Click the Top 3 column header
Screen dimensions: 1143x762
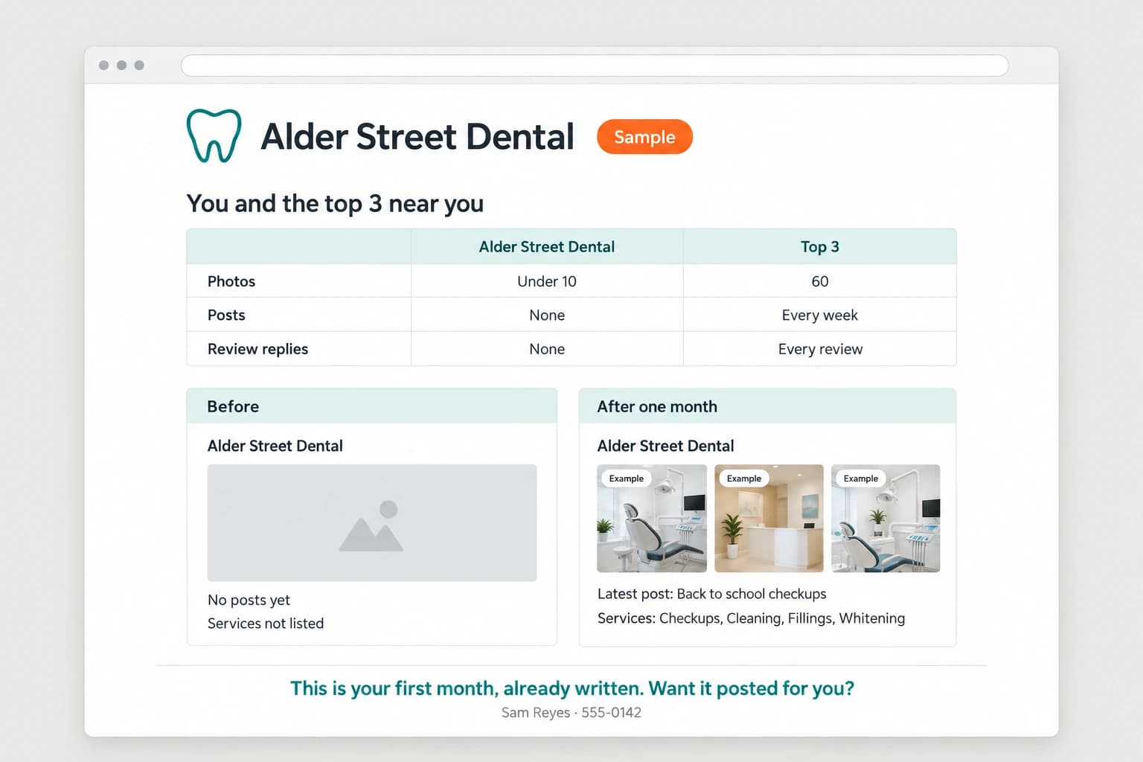(820, 247)
